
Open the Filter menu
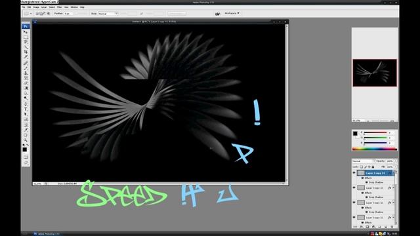point(60,7)
